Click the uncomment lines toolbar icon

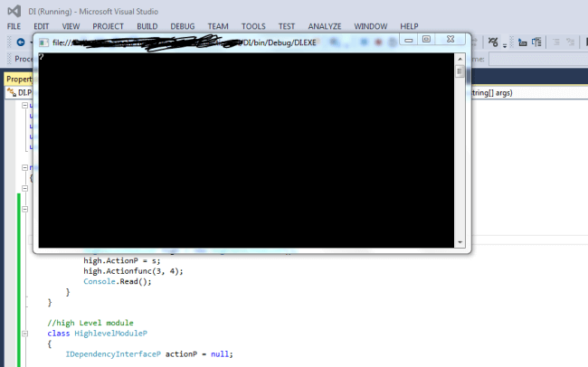[x=571, y=42]
